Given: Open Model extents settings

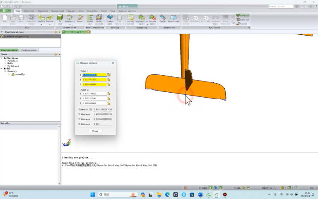Looking at the screenshot, I should click(99, 20).
